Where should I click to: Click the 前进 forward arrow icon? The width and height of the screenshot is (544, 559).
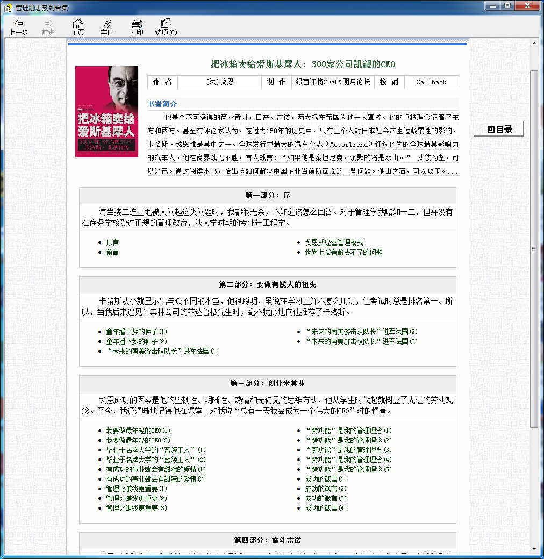tap(48, 27)
